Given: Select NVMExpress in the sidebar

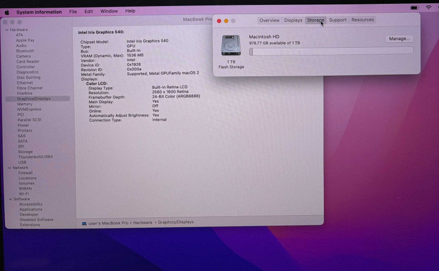Looking at the screenshot, I should 30,110.
